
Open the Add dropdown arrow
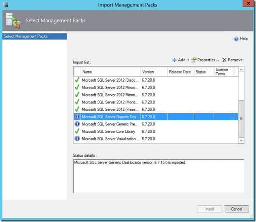click(188, 60)
